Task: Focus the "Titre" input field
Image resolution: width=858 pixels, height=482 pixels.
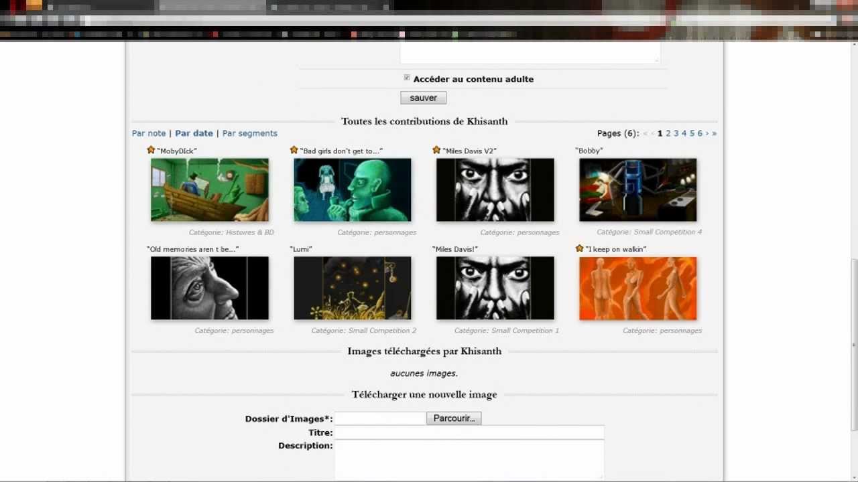Action: (x=469, y=432)
